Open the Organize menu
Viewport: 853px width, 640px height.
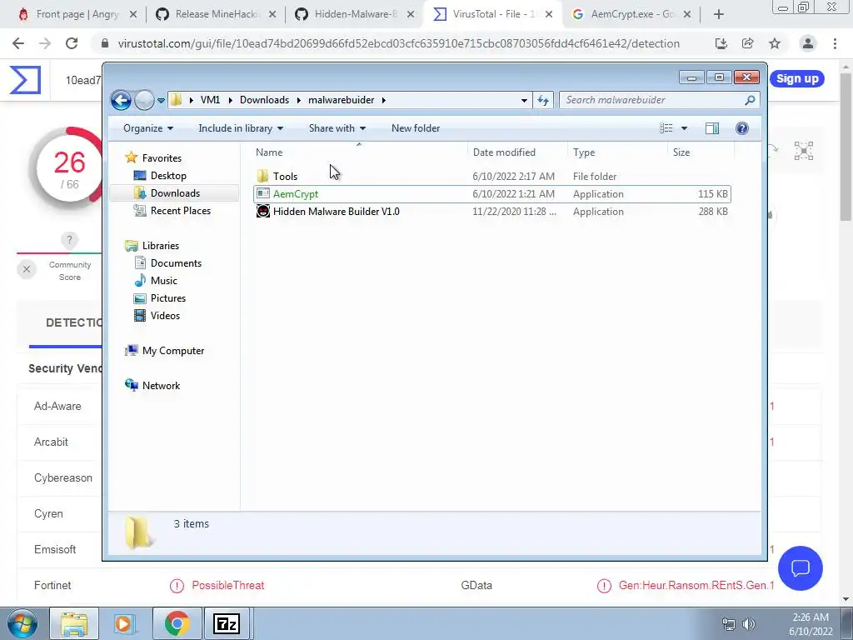[148, 128]
